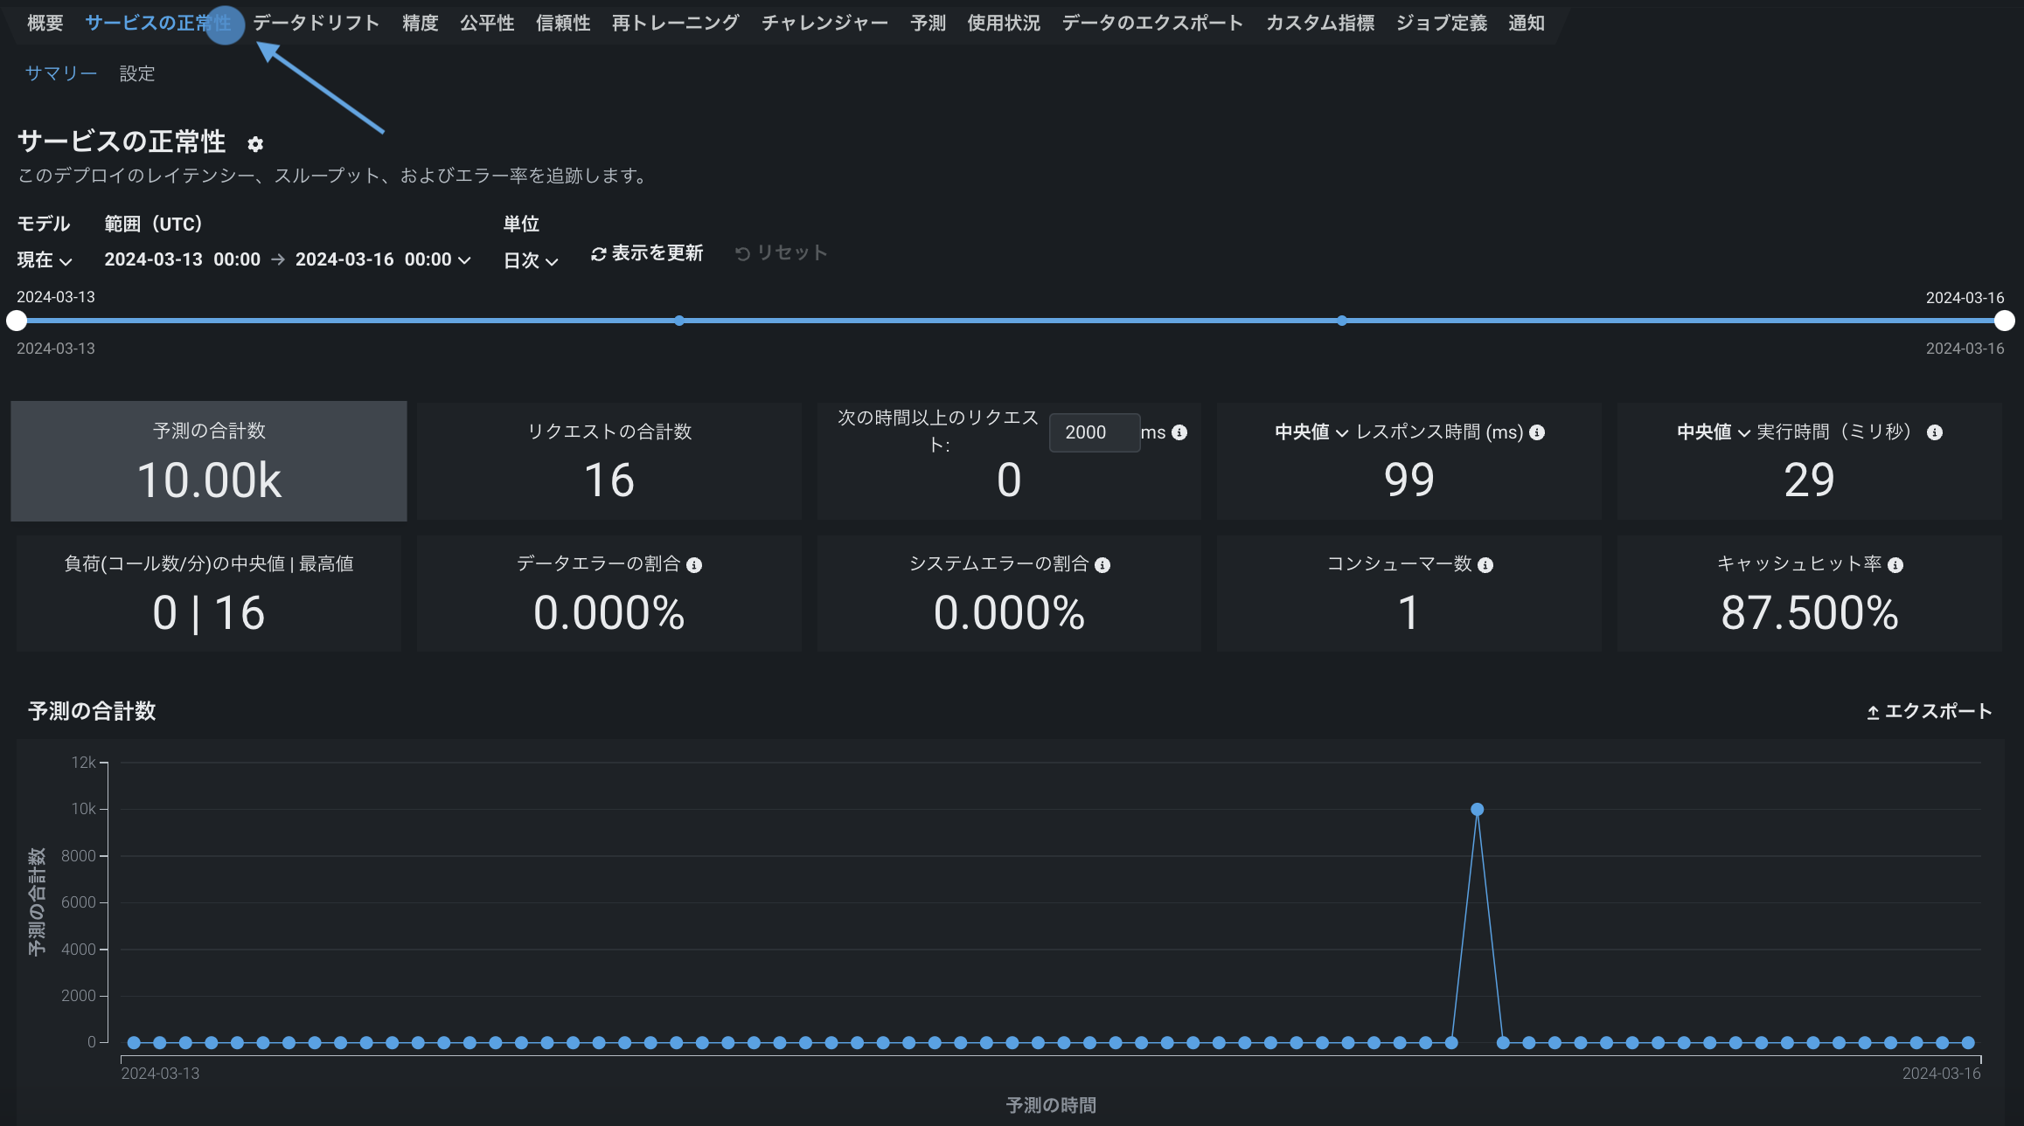Click info icon beside キャッシュヒット率
The height and width of the screenshot is (1126, 2024).
pyautogui.click(x=1895, y=565)
